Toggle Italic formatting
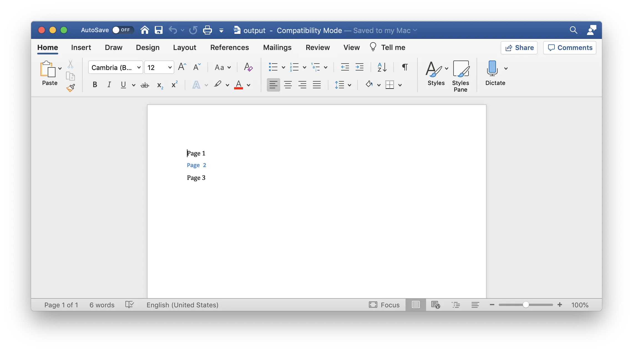The width and height of the screenshot is (633, 352). pyautogui.click(x=109, y=85)
